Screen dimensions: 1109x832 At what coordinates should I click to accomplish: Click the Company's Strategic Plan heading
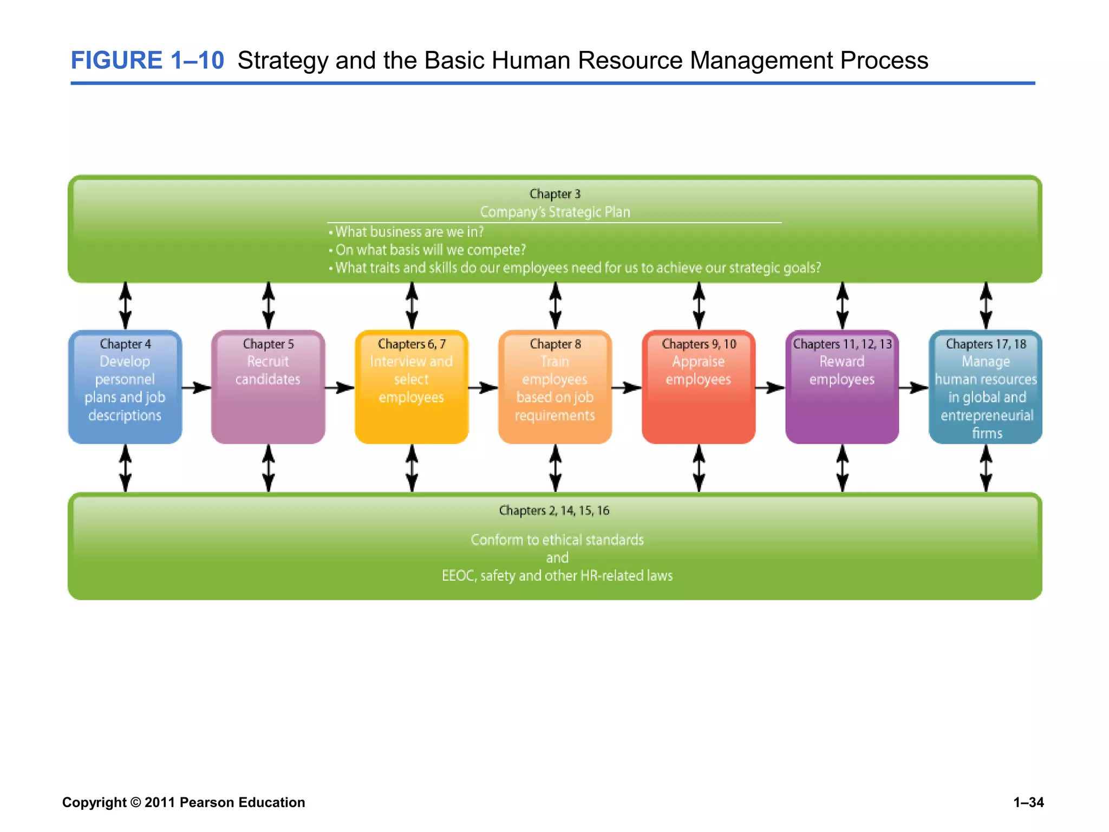[x=555, y=212]
